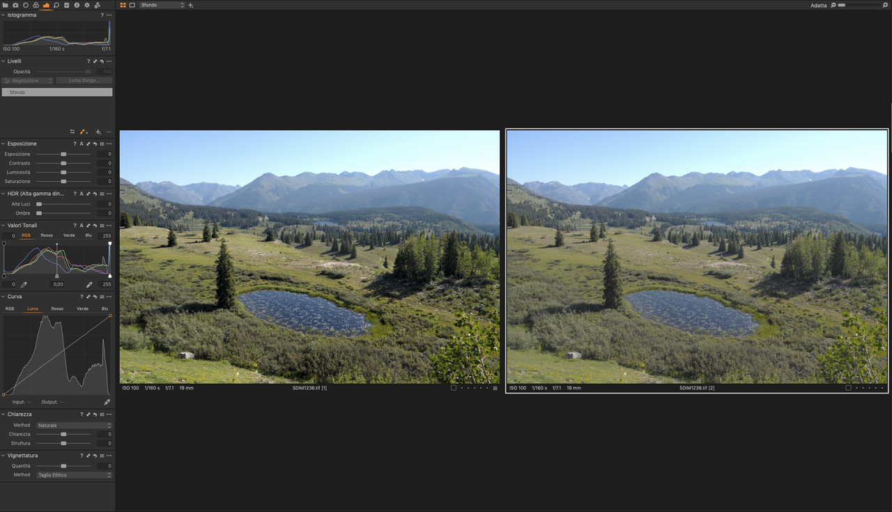Select the RGB tab in Curva
This screenshot has width=892, height=512.
(10, 309)
